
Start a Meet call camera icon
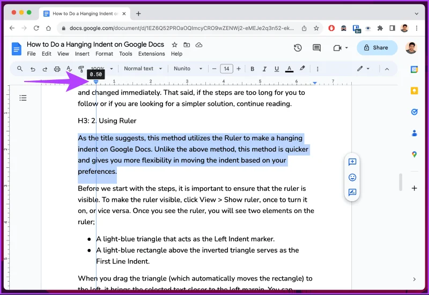pyautogui.click(x=337, y=48)
